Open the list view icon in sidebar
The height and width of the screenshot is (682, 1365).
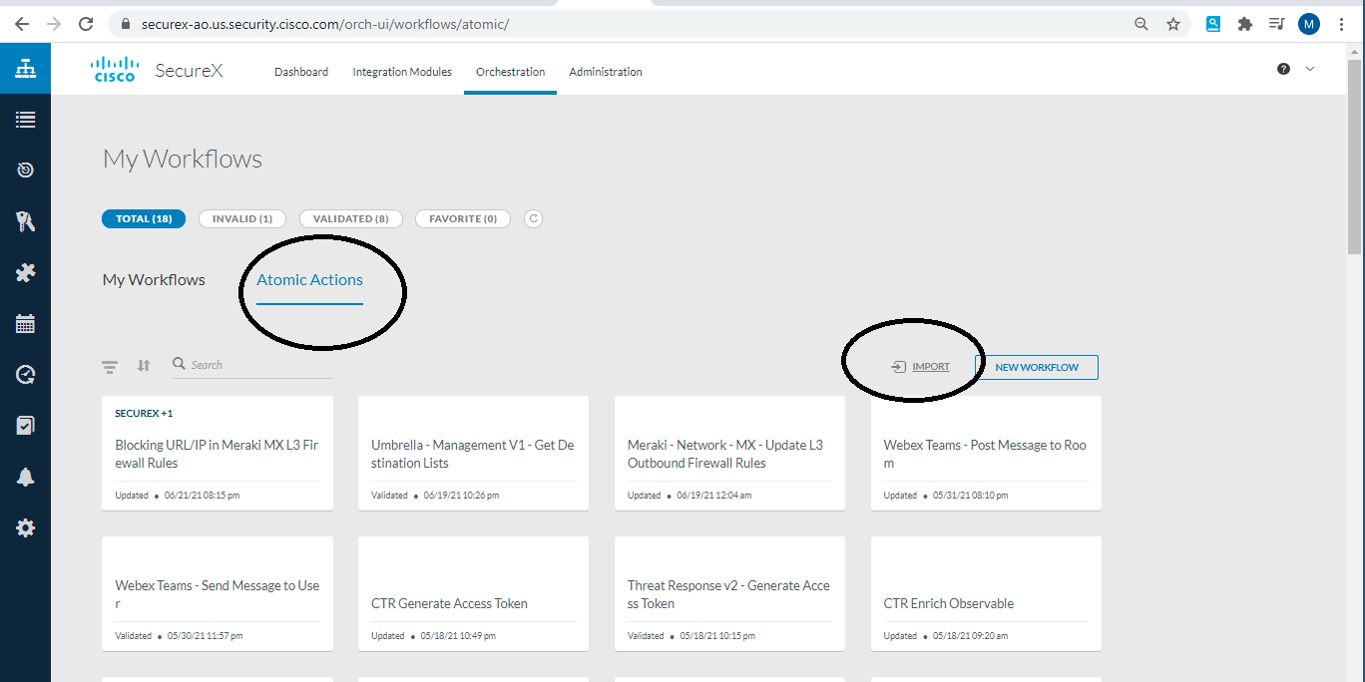tap(25, 120)
